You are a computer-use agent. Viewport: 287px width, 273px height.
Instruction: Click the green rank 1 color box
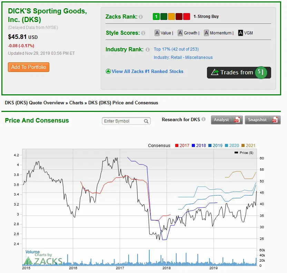tap(156, 17)
